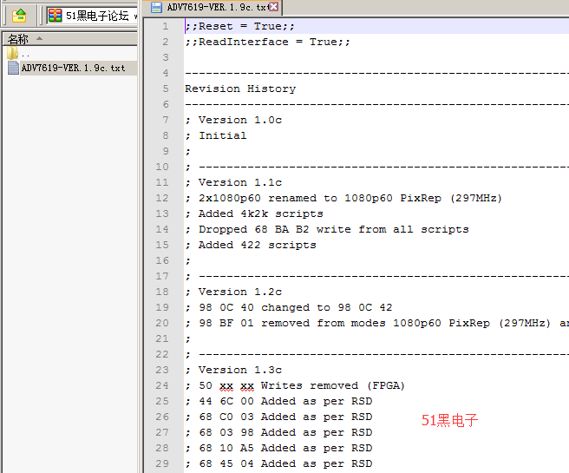This screenshot has height=473, width=569.
Task: Open the parent folder '..' entry
Action: pos(18,53)
